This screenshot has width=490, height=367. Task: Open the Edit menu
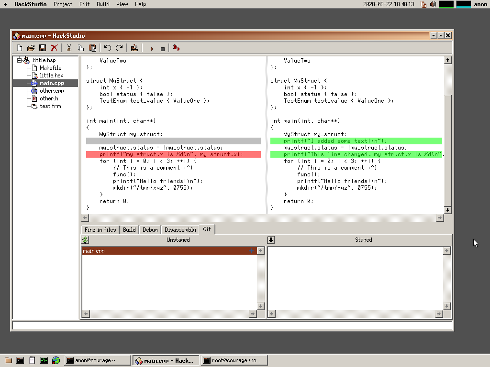84,4
